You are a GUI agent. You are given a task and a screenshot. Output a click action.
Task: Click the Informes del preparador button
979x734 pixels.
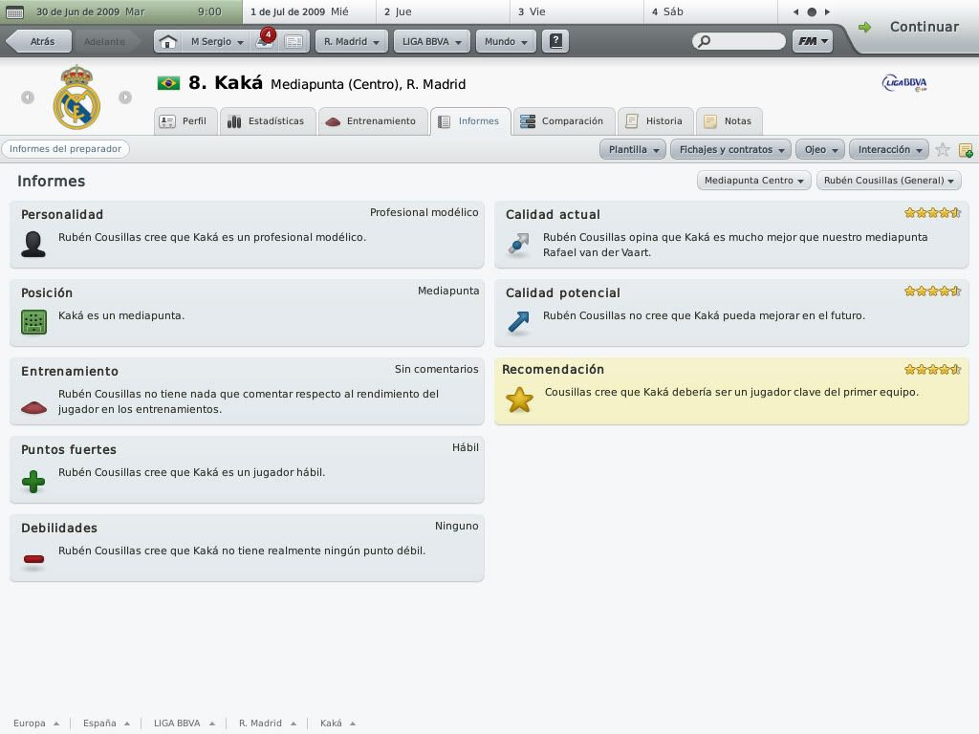(65, 149)
